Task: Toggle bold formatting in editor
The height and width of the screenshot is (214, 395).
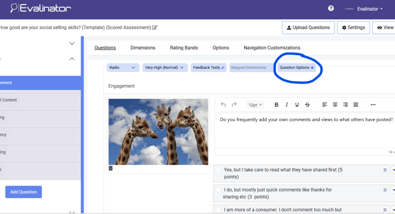Action: [x=276, y=105]
